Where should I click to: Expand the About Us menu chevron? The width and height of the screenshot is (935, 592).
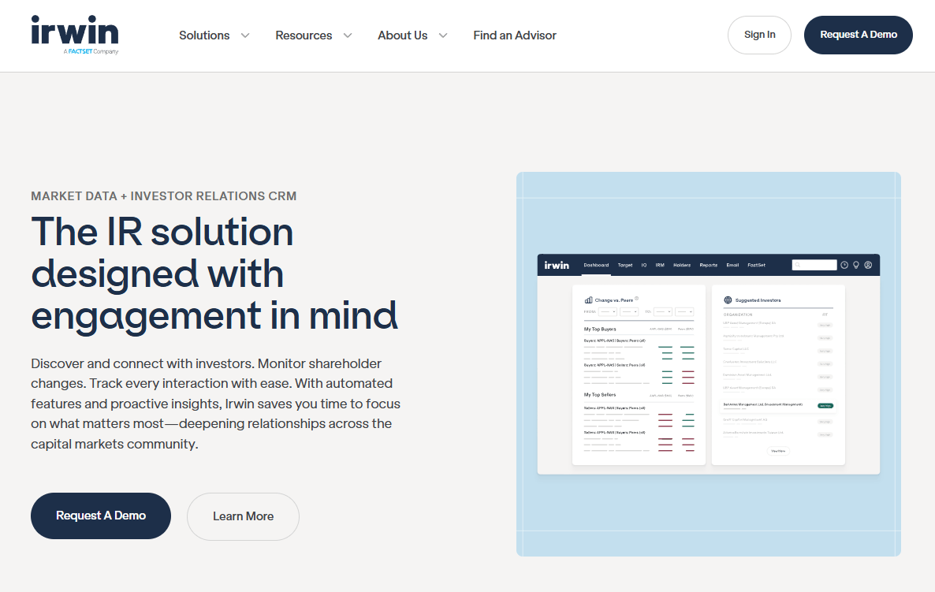coord(443,35)
